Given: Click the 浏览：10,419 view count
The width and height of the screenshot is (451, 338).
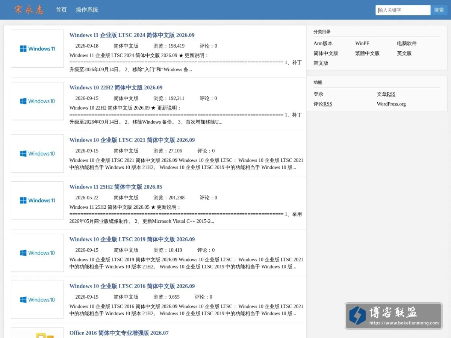Looking at the screenshot, I should tap(168, 250).
